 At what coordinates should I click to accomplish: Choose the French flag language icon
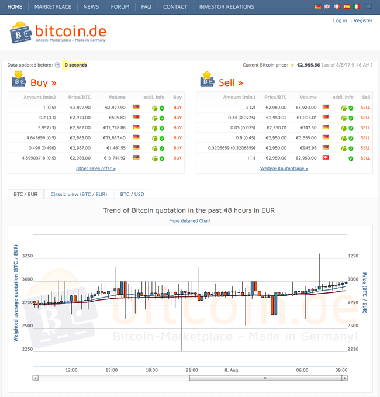click(337, 7)
